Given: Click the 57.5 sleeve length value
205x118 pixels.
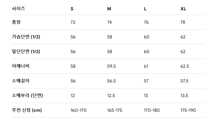Looking at the screenshot, I should tap(185, 81).
